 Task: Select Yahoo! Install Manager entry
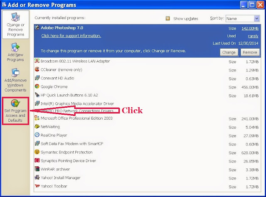point(147,178)
